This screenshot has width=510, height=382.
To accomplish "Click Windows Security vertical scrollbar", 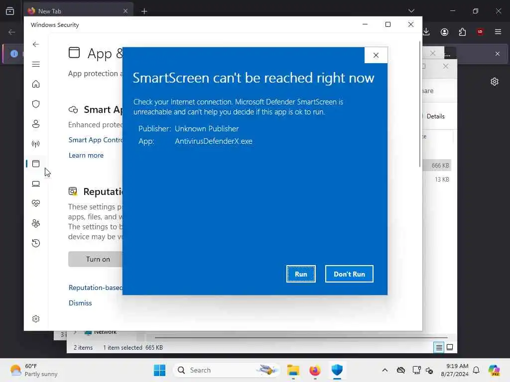I will coord(419,104).
